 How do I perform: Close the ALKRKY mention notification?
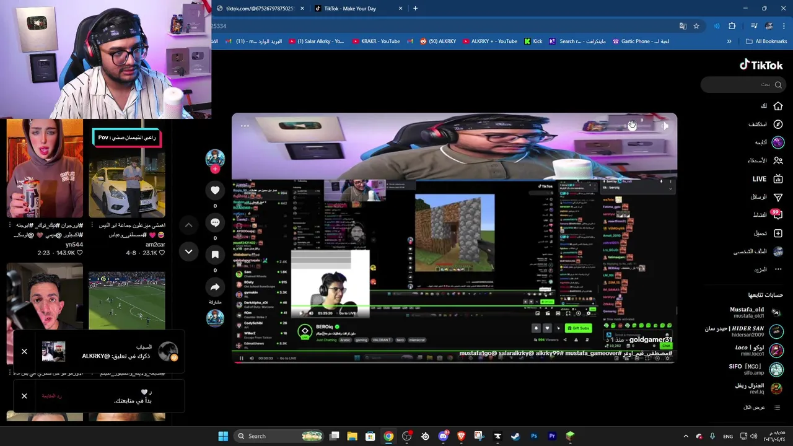(x=24, y=352)
